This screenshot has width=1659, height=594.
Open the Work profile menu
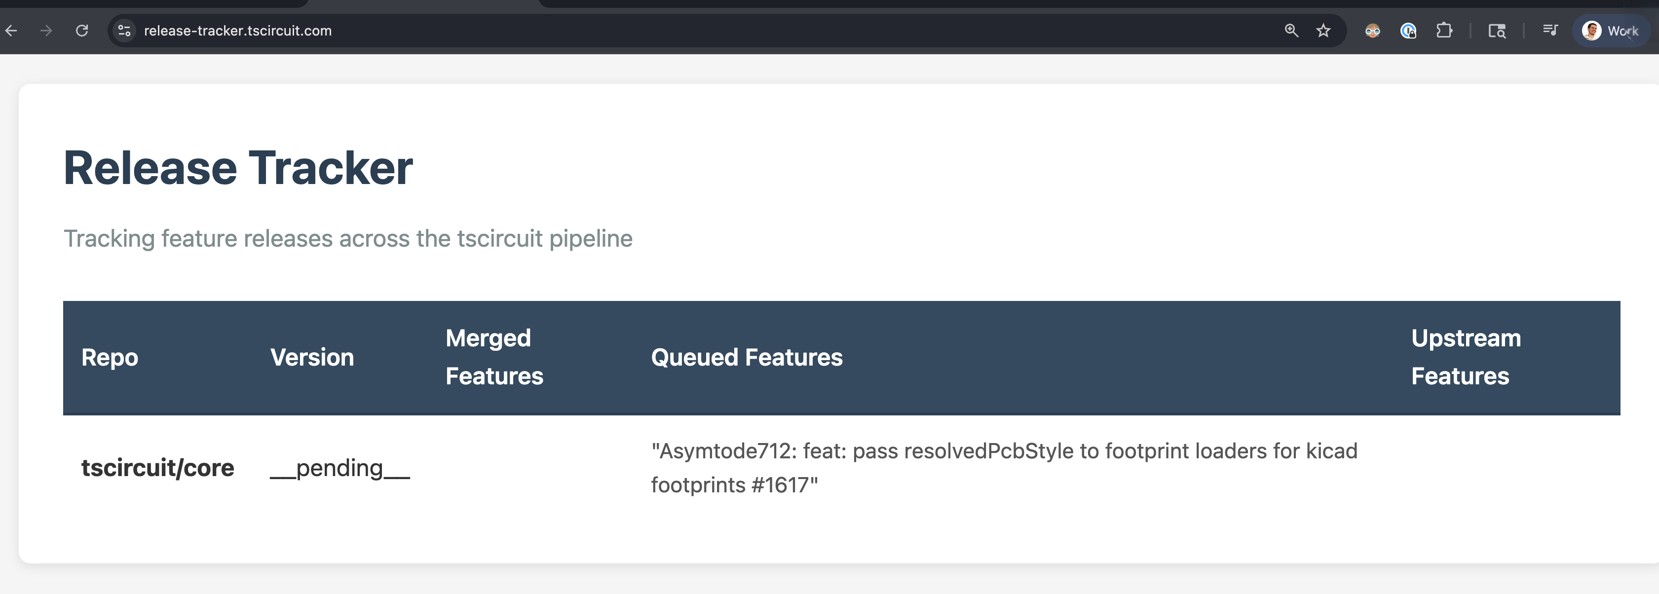pos(1610,30)
